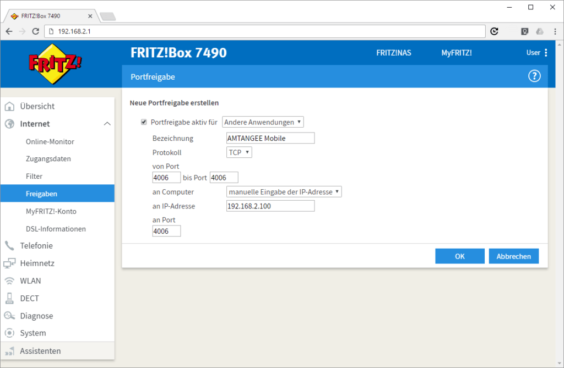Viewport: 564px width, 368px height.
Task: Click the Bezeichnung text field
Action: point(270,138)
